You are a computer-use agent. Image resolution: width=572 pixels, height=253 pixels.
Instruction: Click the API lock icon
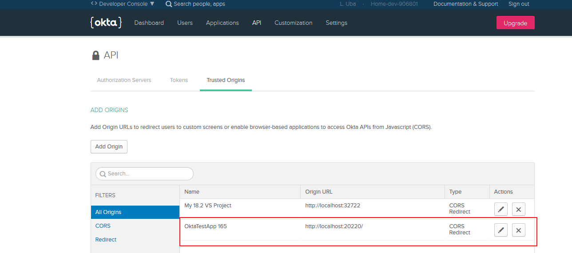95,55
